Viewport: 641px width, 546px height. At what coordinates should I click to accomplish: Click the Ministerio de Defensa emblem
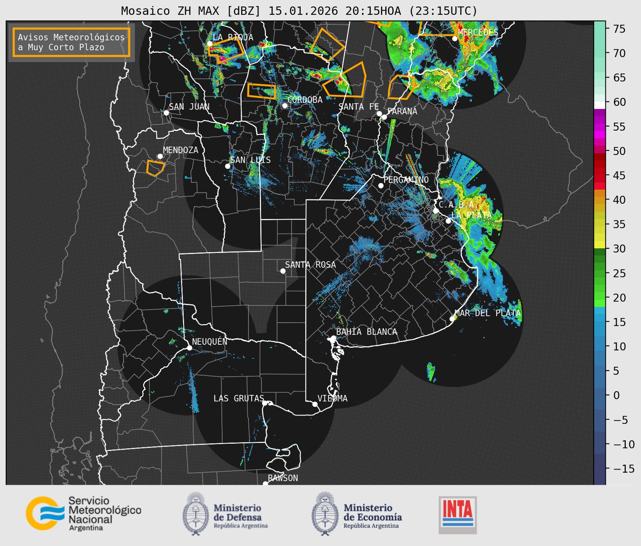coord(196,514)
